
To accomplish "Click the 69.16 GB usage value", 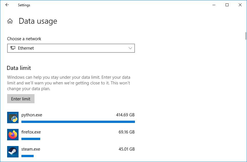I will point(126,132).
